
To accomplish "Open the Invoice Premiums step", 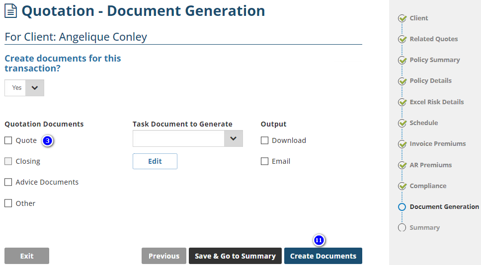I will point(437,144).
